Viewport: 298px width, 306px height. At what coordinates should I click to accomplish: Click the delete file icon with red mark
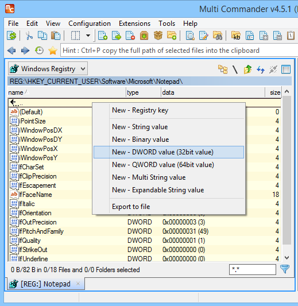130,36
